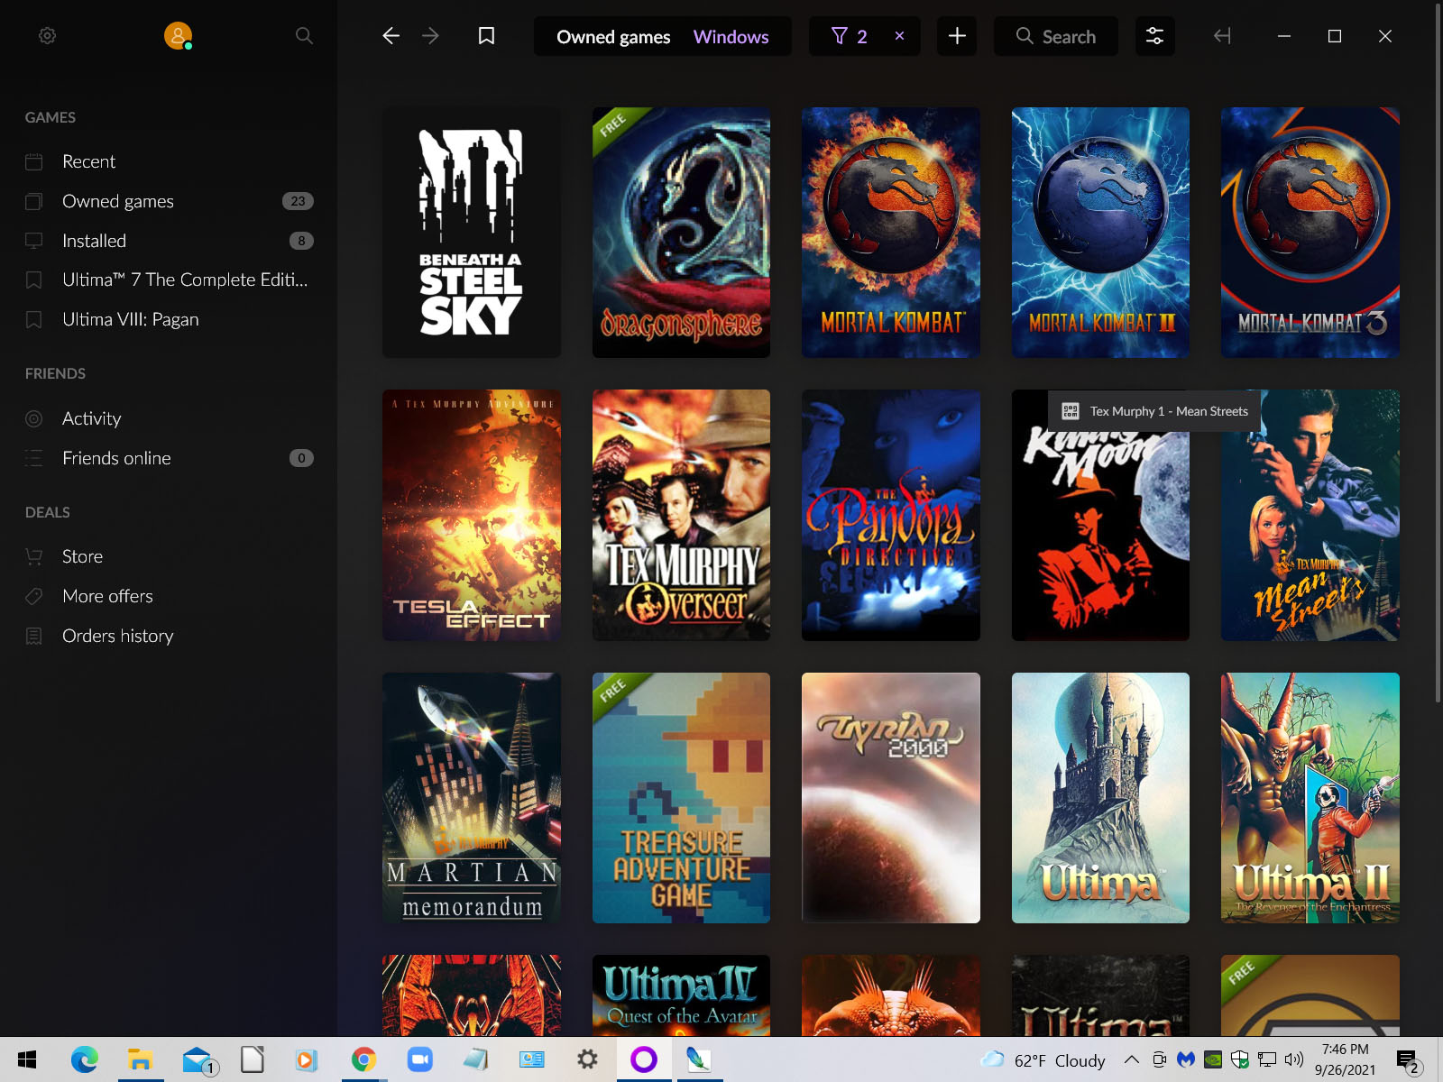
Task: Open the user profile avatar
Action: click(178, 36)
